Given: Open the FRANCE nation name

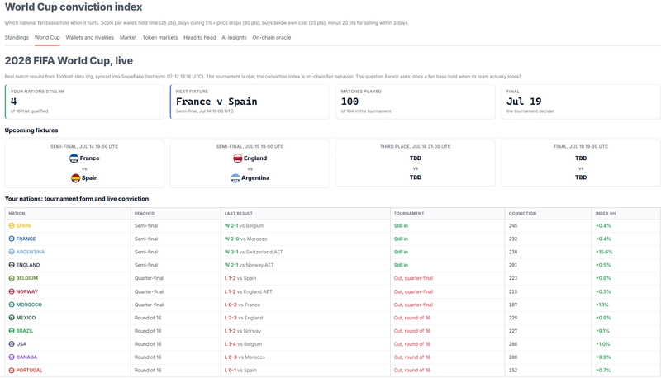Looking at the screenshot, I should [x=26, y=239].
